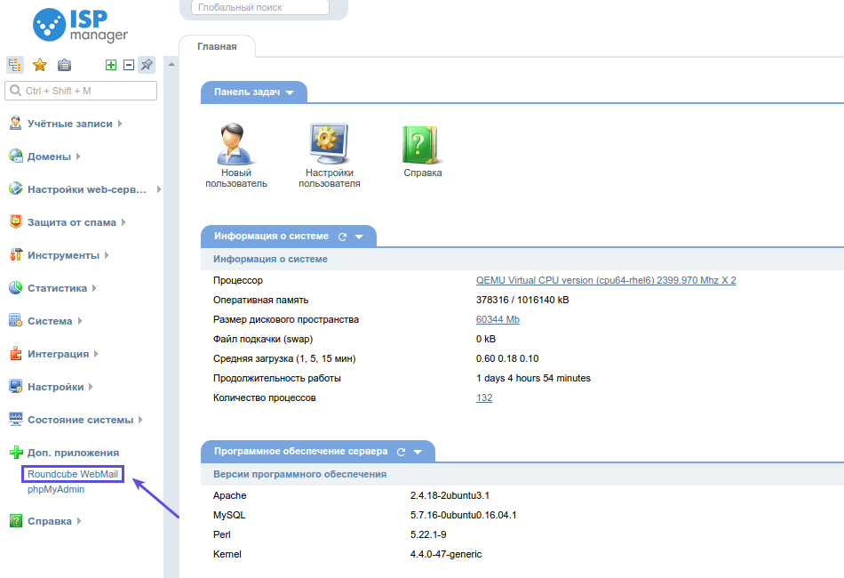
Task: Click the Защита от спама shield icon
Action: [x=16, y=222]
